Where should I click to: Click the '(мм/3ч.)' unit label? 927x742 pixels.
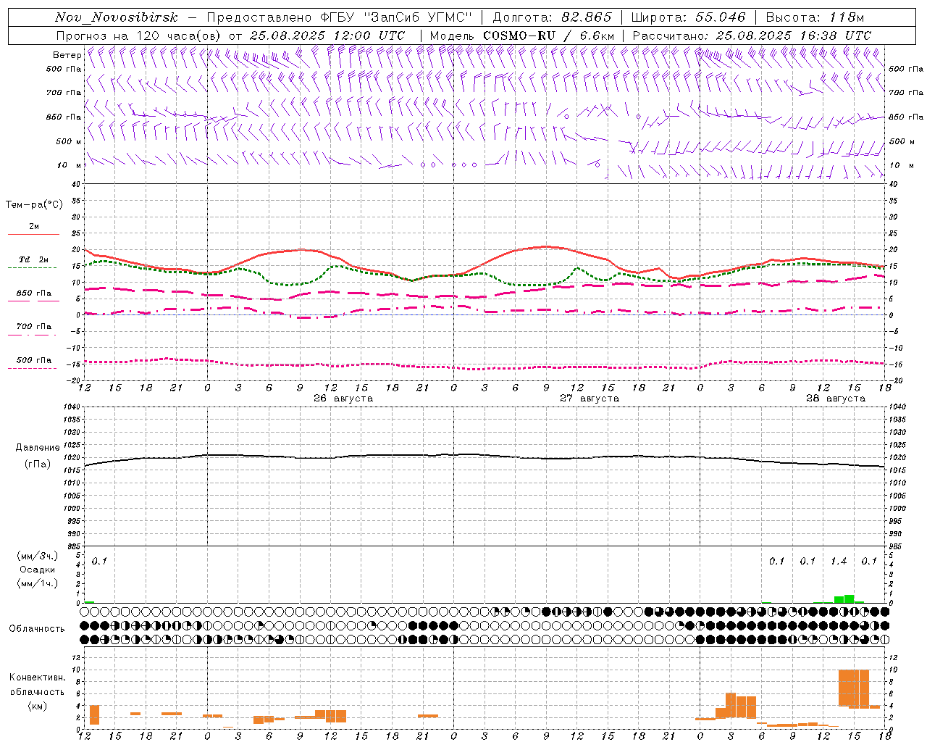[38, 556]
